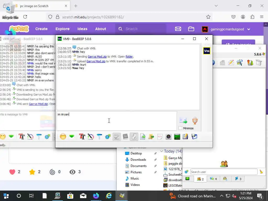Viewport: 268px width, 201px height.
Task: Switch to the green home tab in BeeBEEP
Action: click(188, 179)
